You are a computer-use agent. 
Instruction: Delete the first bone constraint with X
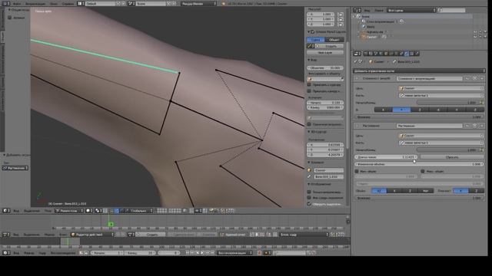point(482,78)
